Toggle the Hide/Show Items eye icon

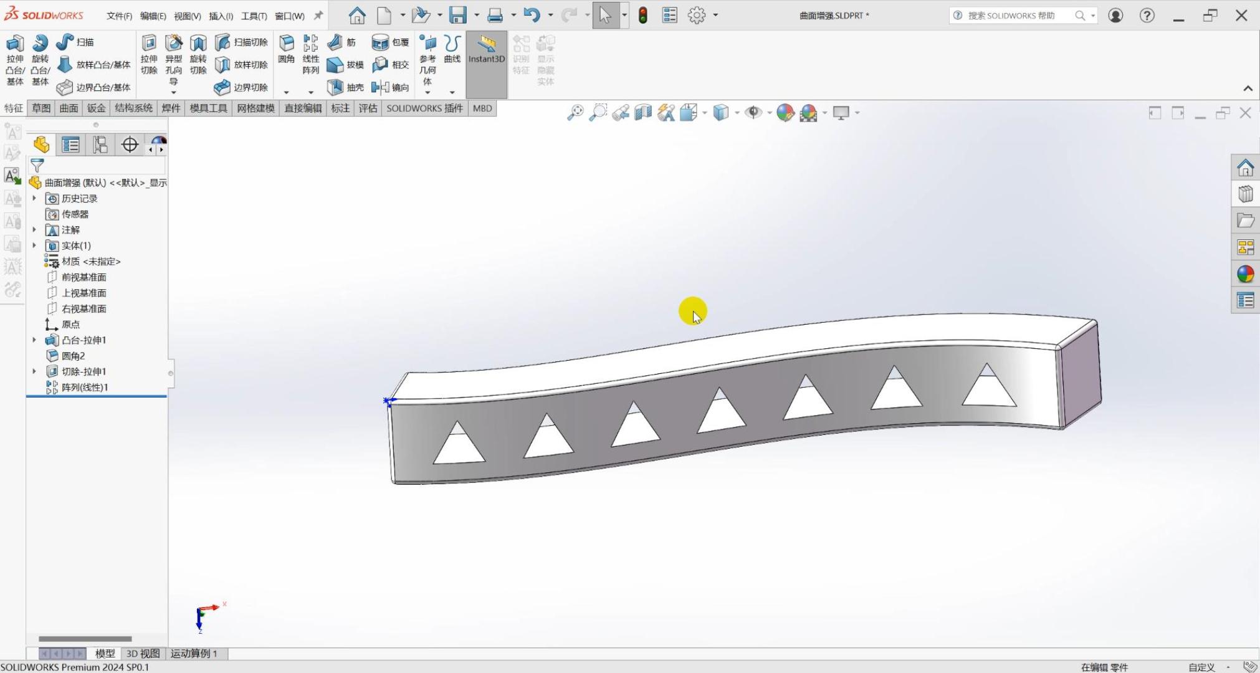coord(753,113)
